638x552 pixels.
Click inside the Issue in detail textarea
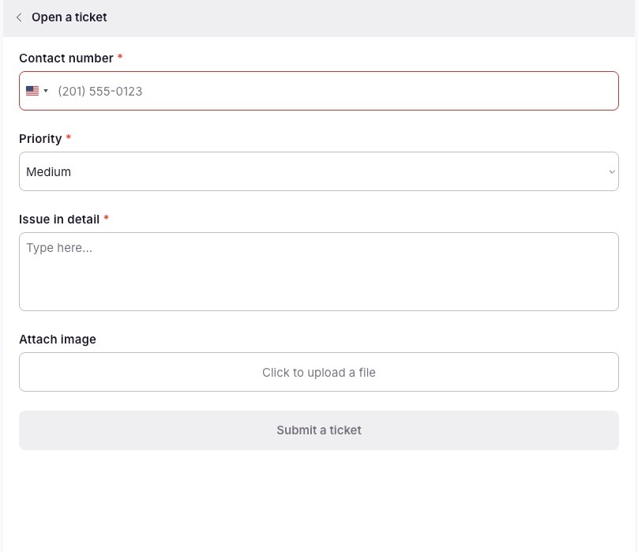click(x=319, y=271)
